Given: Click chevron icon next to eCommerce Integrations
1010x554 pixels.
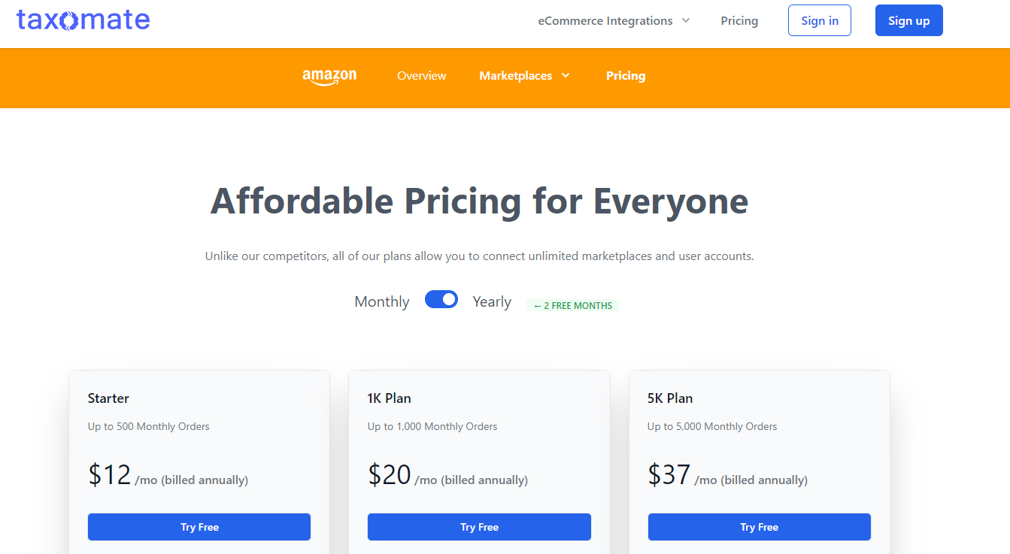Looking at the screenshot, I should click(x=686, y=21).
